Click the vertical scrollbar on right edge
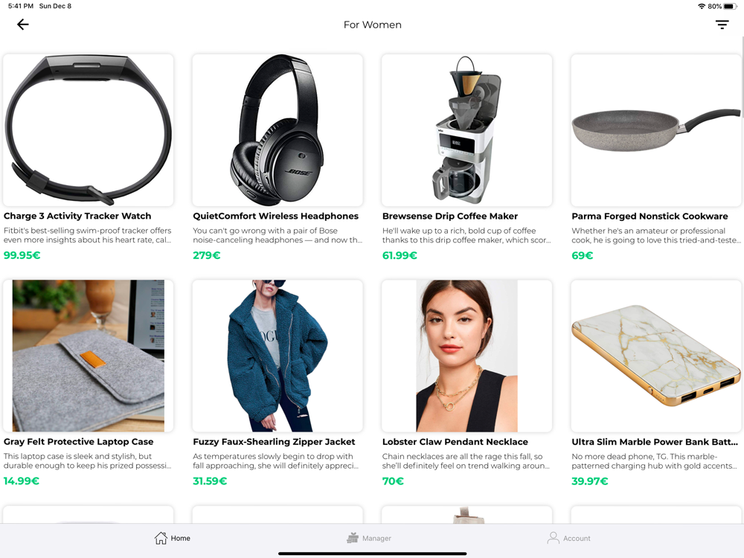The width and height of the screenshot is (744, 558). (742, 76)
